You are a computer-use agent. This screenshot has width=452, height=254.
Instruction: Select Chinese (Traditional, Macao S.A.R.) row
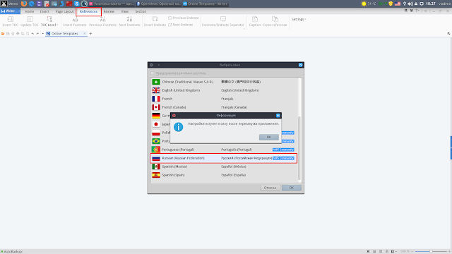coord(223,82)
